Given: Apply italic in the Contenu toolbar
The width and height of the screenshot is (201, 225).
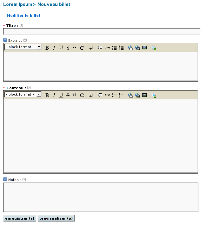Looking at the screenshot, I should click(x=54, y=95).
